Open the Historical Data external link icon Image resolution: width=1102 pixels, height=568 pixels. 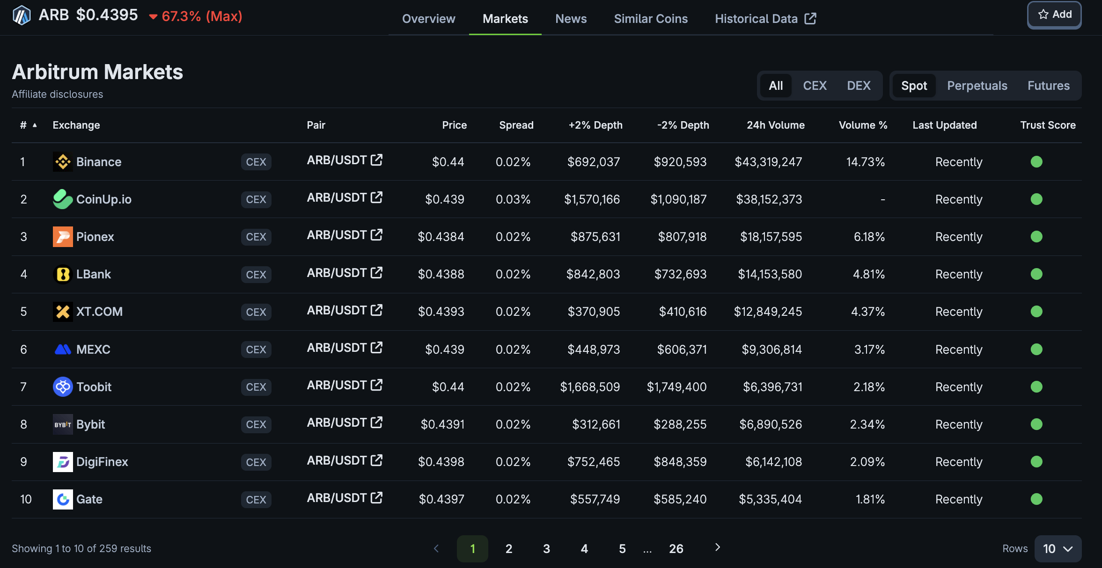pos(811,18)
